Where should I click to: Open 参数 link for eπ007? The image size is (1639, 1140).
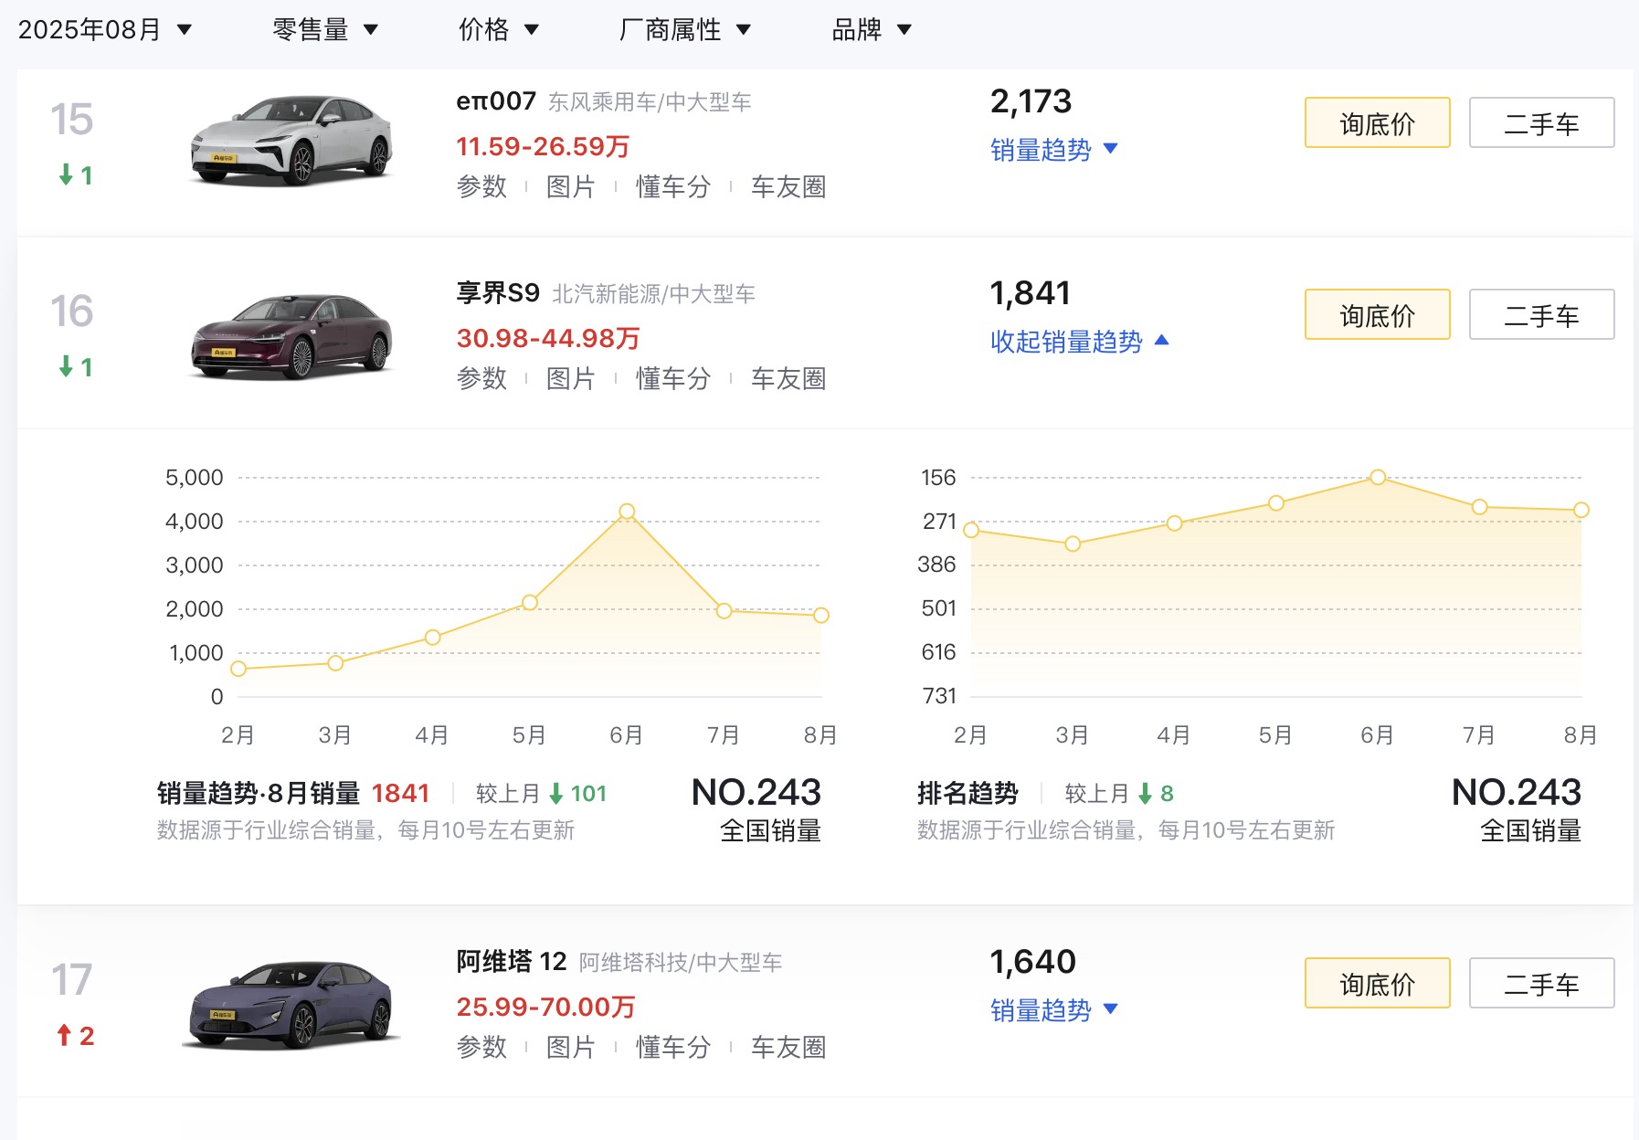481,186
